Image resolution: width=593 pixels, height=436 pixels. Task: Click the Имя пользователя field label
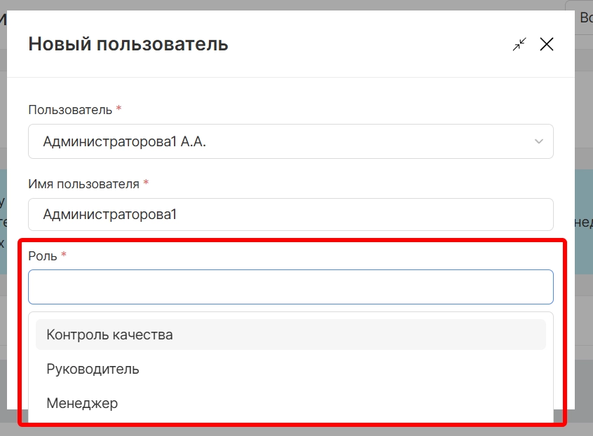[83, 183]
